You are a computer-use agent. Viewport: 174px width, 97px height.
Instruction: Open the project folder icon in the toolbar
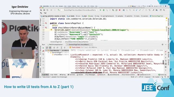tap(41, 10)
